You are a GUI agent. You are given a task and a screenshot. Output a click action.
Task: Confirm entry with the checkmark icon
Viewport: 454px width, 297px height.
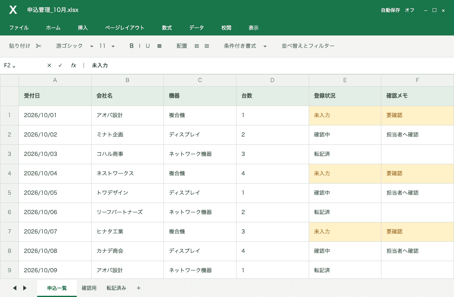pyautogui.click(x=60, y=66)
